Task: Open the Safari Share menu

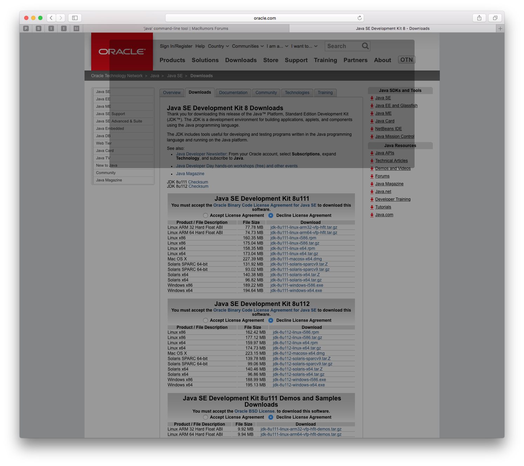Action: 479,18
